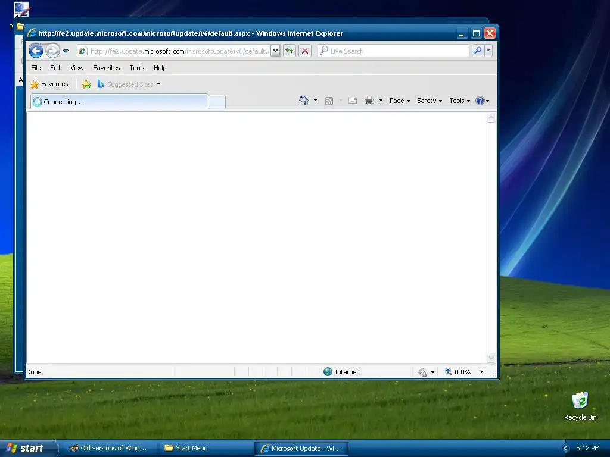The height and width of the screenshot is (457, 610).
Task: Print the page with the printer icon
Action: click(369, 101)
